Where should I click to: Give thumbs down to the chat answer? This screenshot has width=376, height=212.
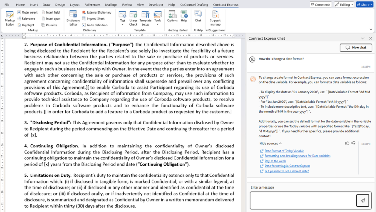tap(353, 143)
